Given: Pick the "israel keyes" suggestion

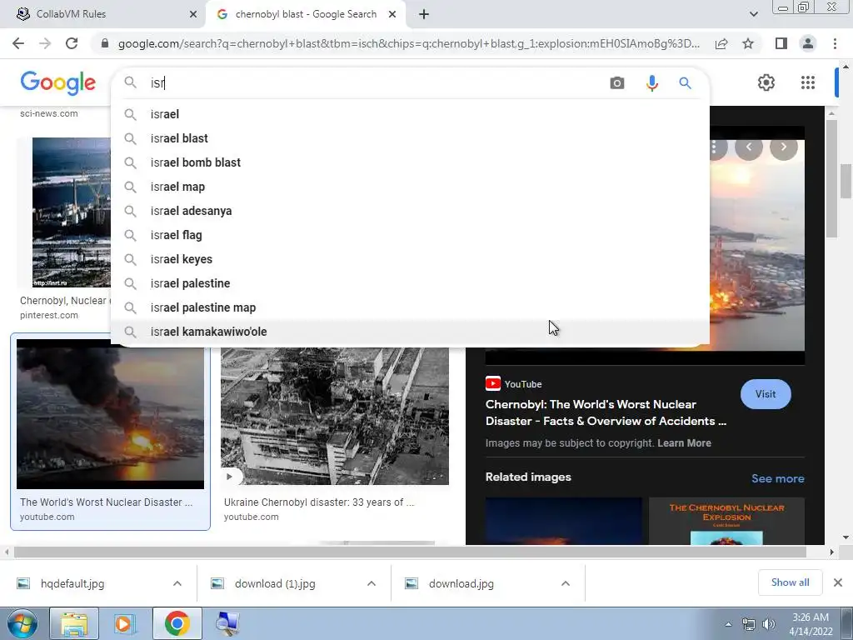Looking at the screenshot, I should click(410, 260).
